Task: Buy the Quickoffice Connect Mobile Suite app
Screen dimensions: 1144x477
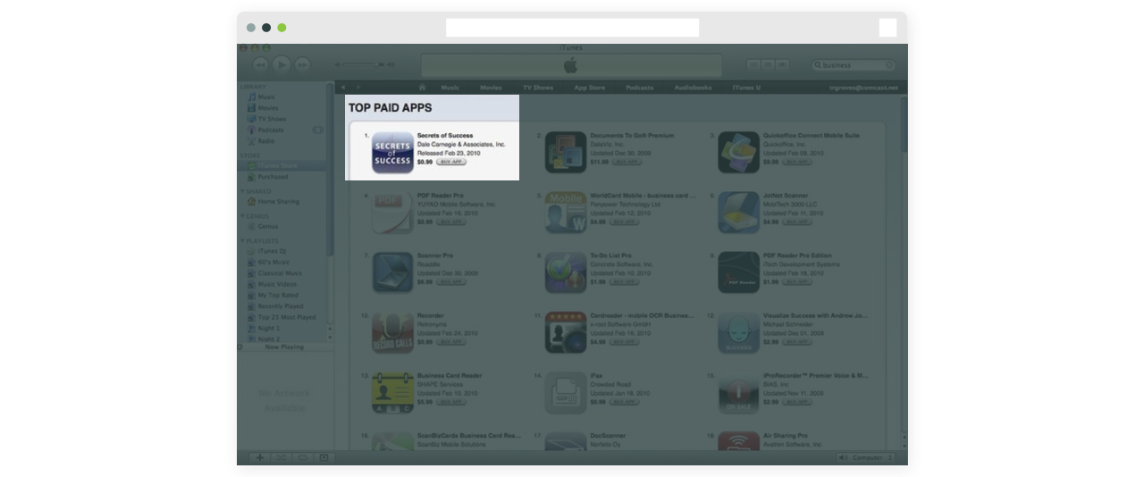Action: pyautogui.click(x=797, y=162)
